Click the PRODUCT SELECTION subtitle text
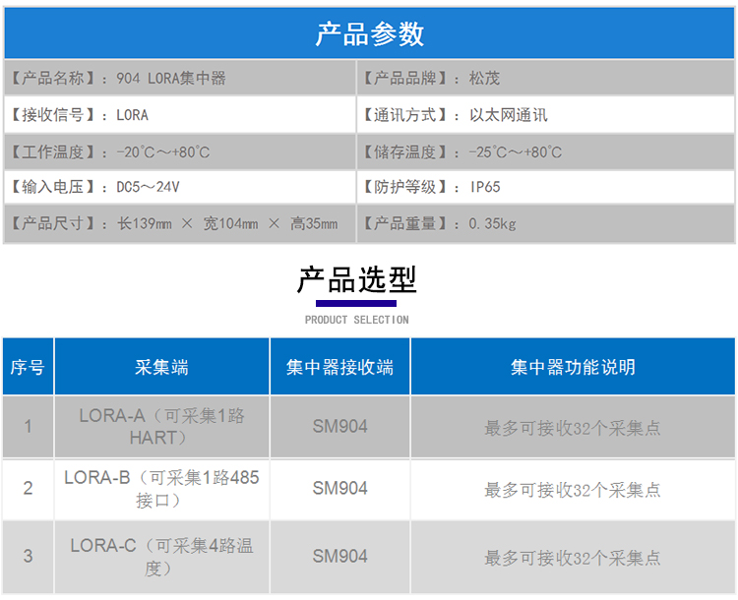The height and width of the screenshot is (600, 738). pos(356,320)
